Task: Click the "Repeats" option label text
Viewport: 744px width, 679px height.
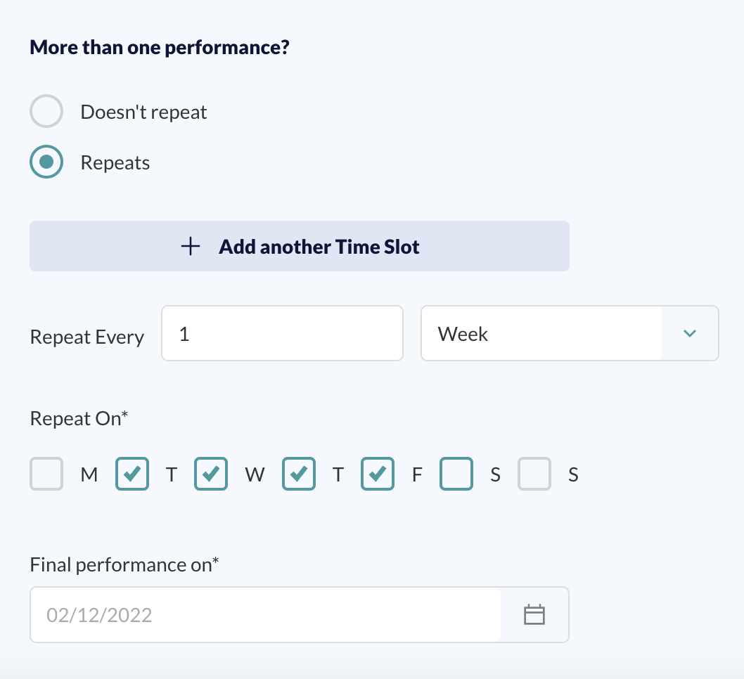Action: [x=115, y=162]
